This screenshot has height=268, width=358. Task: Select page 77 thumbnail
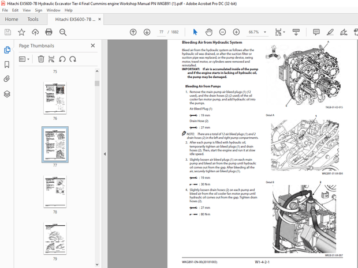pyautogui.click(x=55, y=145)
